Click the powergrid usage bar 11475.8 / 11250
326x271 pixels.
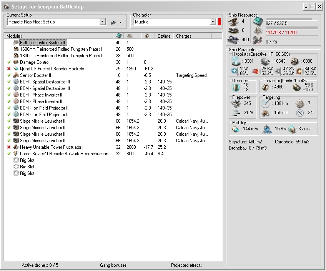point(292,28)
